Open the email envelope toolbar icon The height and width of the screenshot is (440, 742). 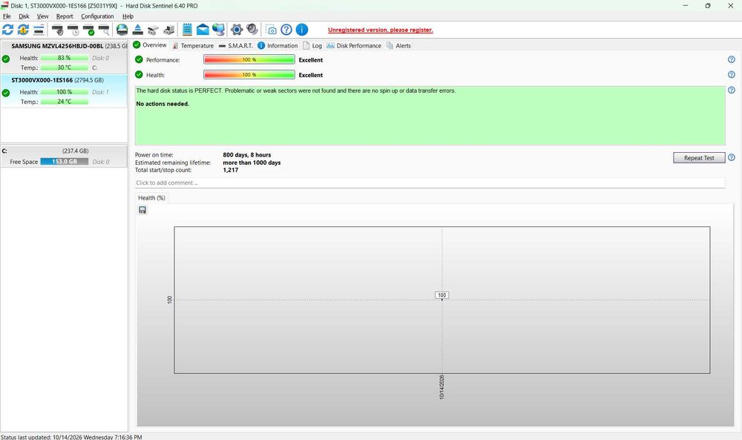click(x=203, y=30)
